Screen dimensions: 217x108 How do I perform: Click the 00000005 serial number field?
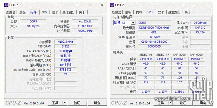[x=154, y=46]
